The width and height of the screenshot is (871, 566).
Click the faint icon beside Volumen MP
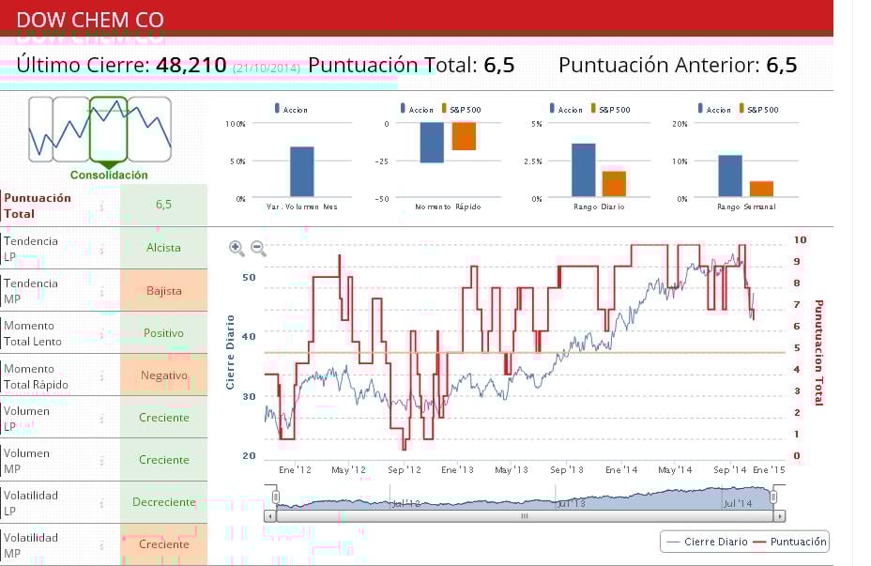tap(101, 461)
